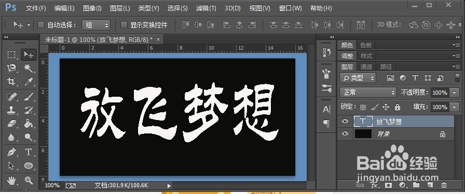Select the Eraser tool
The height and width of the screenshot is (194, 465).
click(x=11, y=123)
